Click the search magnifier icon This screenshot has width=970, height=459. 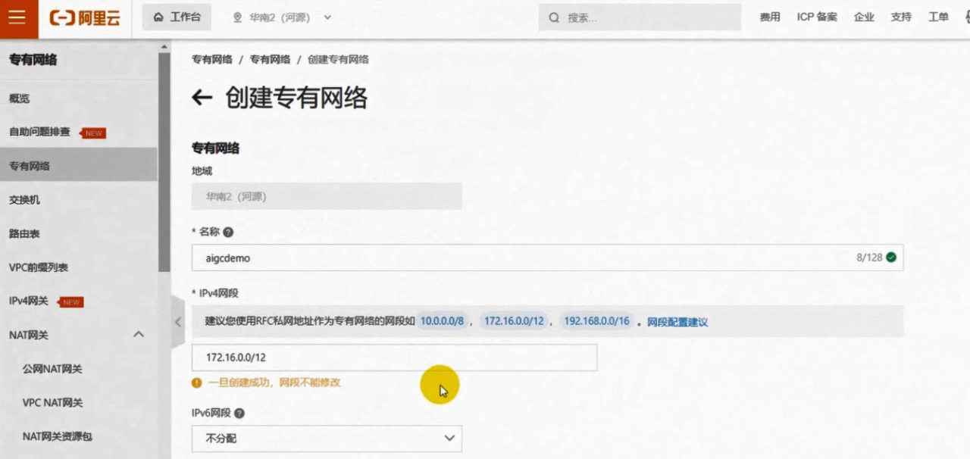tap(555, 17)
